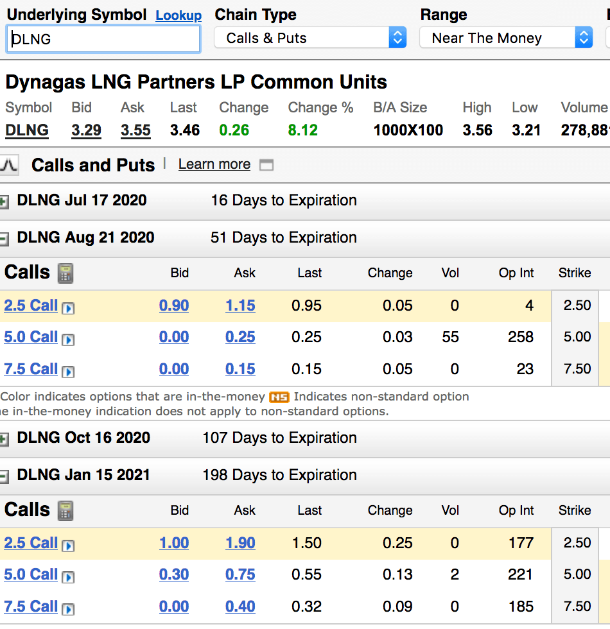
Task: Click arrow icon next to Aug 5.0 Call
Action: click(x=68, y=340)
